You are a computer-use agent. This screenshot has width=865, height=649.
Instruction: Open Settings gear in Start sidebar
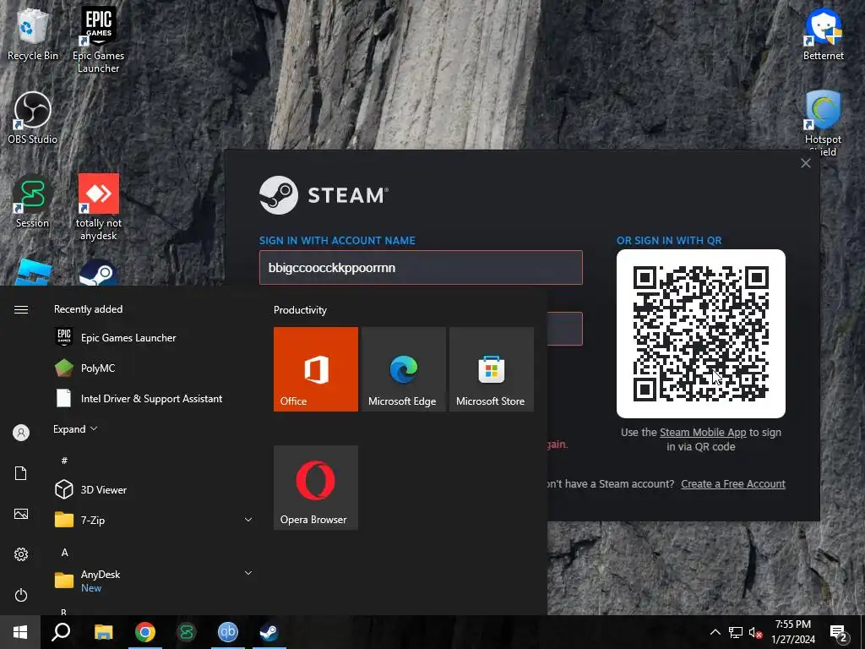tap(21, 554)
